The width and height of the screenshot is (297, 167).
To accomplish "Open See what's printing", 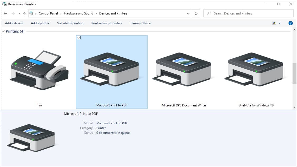I will pos(70,23).
